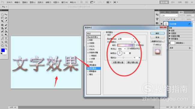Click the 新建样式 button
The height and width of the screenshot is (109, 195).
157,41
